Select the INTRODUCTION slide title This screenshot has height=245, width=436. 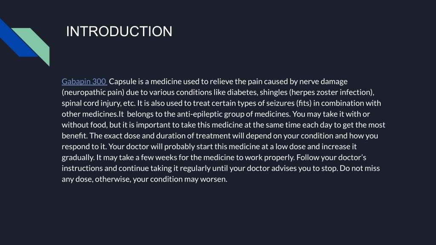tap(119, 31)
